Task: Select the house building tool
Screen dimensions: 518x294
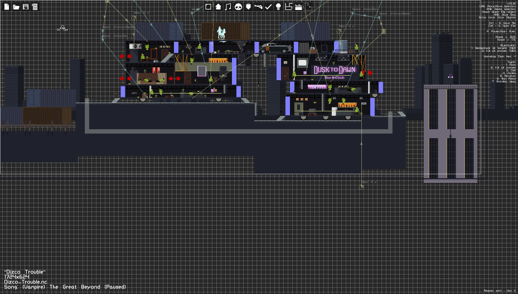Action: (218, 7)
